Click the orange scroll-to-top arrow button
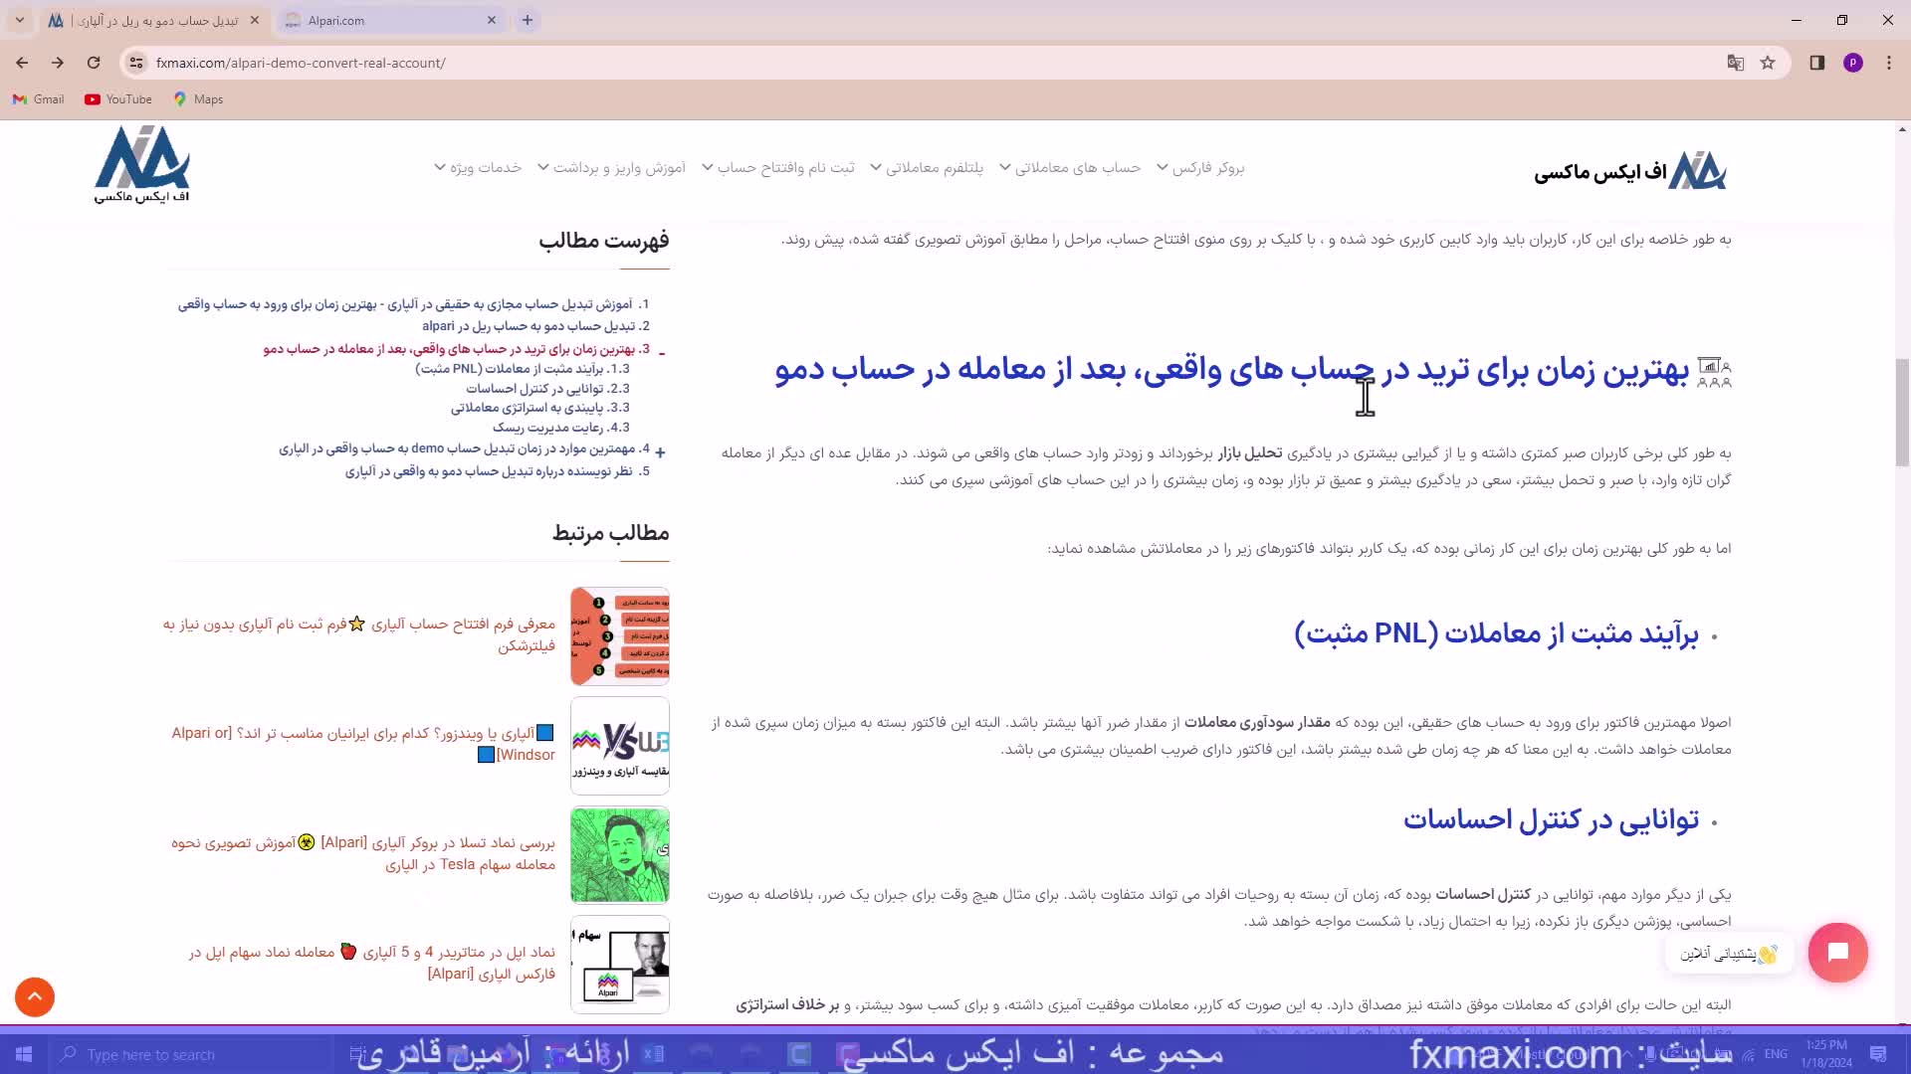The width and height of the screenshot is (1911, 1074). coord(35,996)
